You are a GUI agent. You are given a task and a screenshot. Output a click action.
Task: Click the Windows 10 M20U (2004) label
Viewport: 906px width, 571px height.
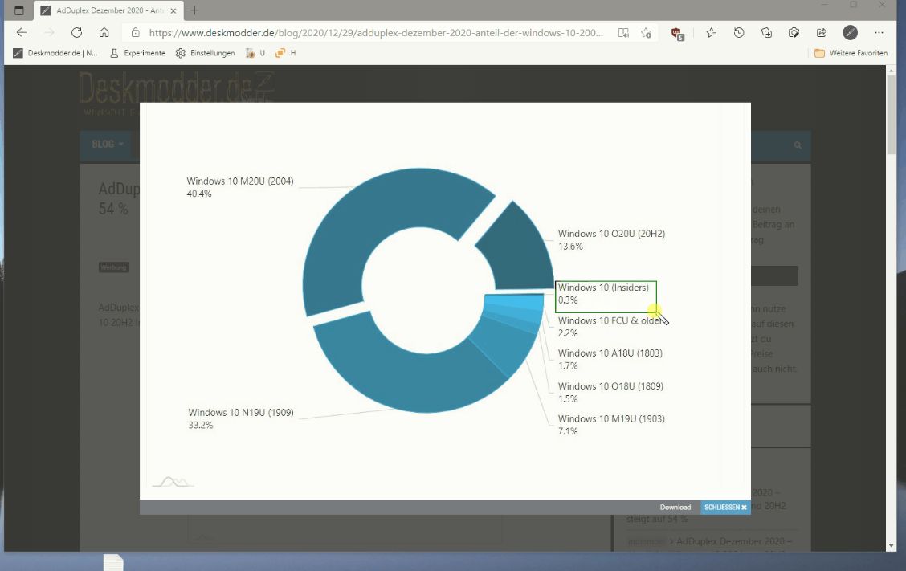point(240,181)
